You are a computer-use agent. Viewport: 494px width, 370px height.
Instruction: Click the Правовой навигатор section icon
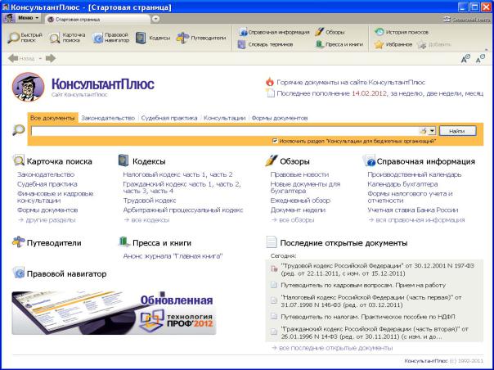pyautogui.click(x=19, y=273)
